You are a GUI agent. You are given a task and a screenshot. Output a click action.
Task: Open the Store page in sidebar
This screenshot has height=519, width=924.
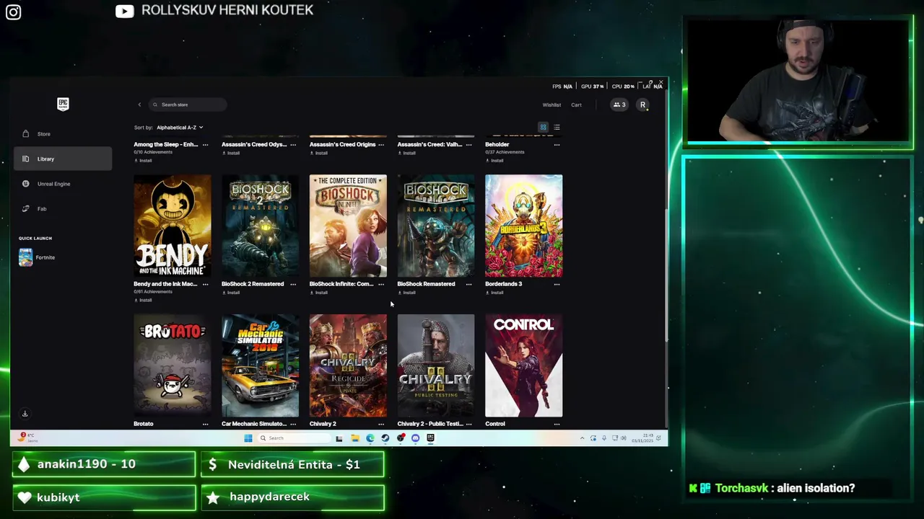click(63, 134)
